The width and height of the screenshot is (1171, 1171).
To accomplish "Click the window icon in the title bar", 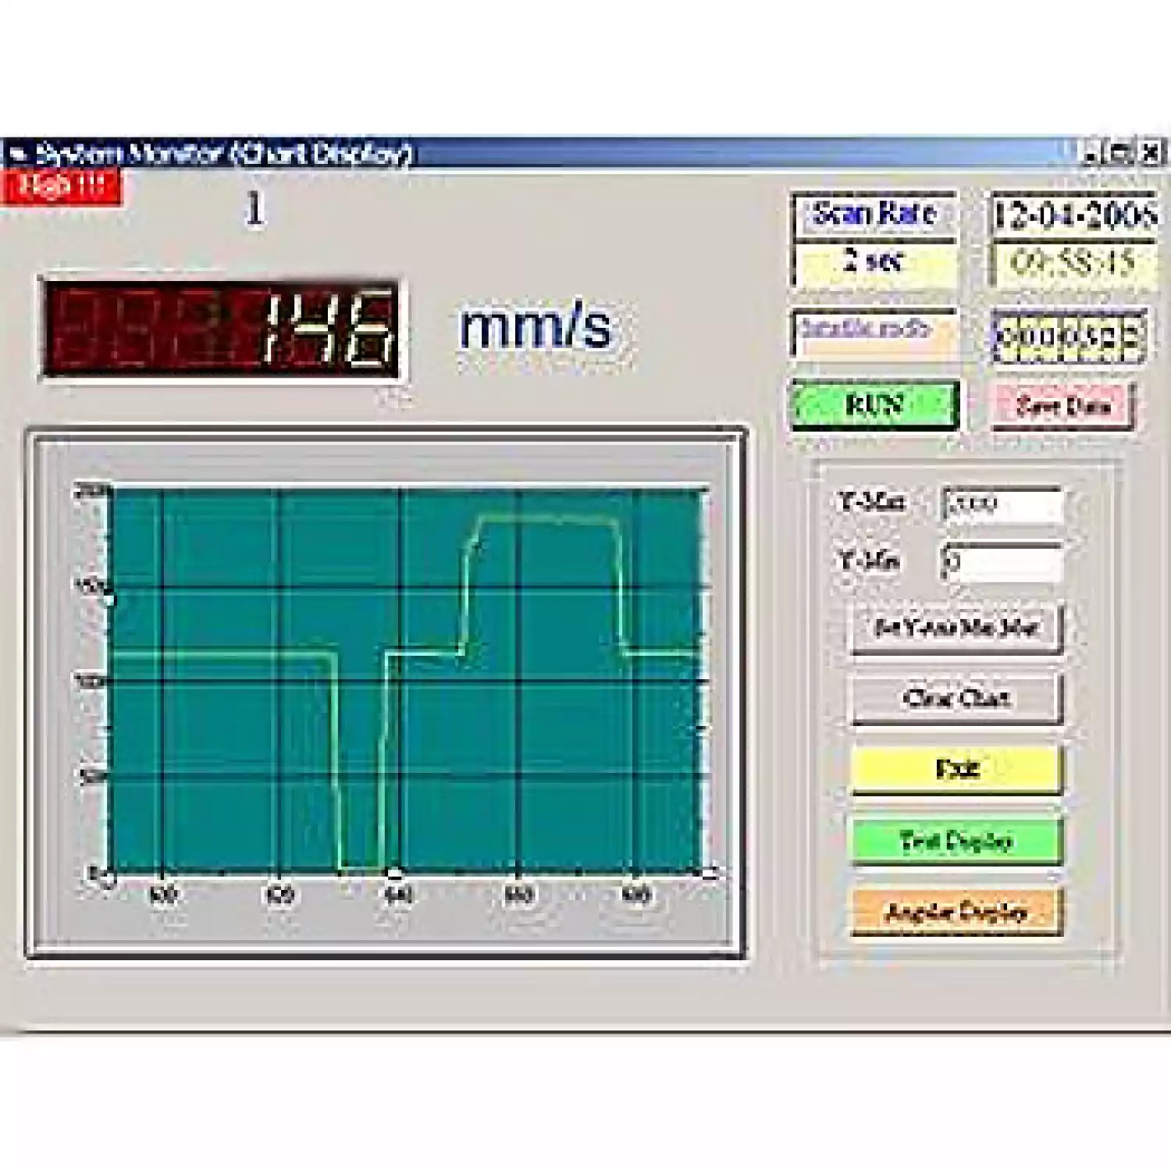I will 17,153.
